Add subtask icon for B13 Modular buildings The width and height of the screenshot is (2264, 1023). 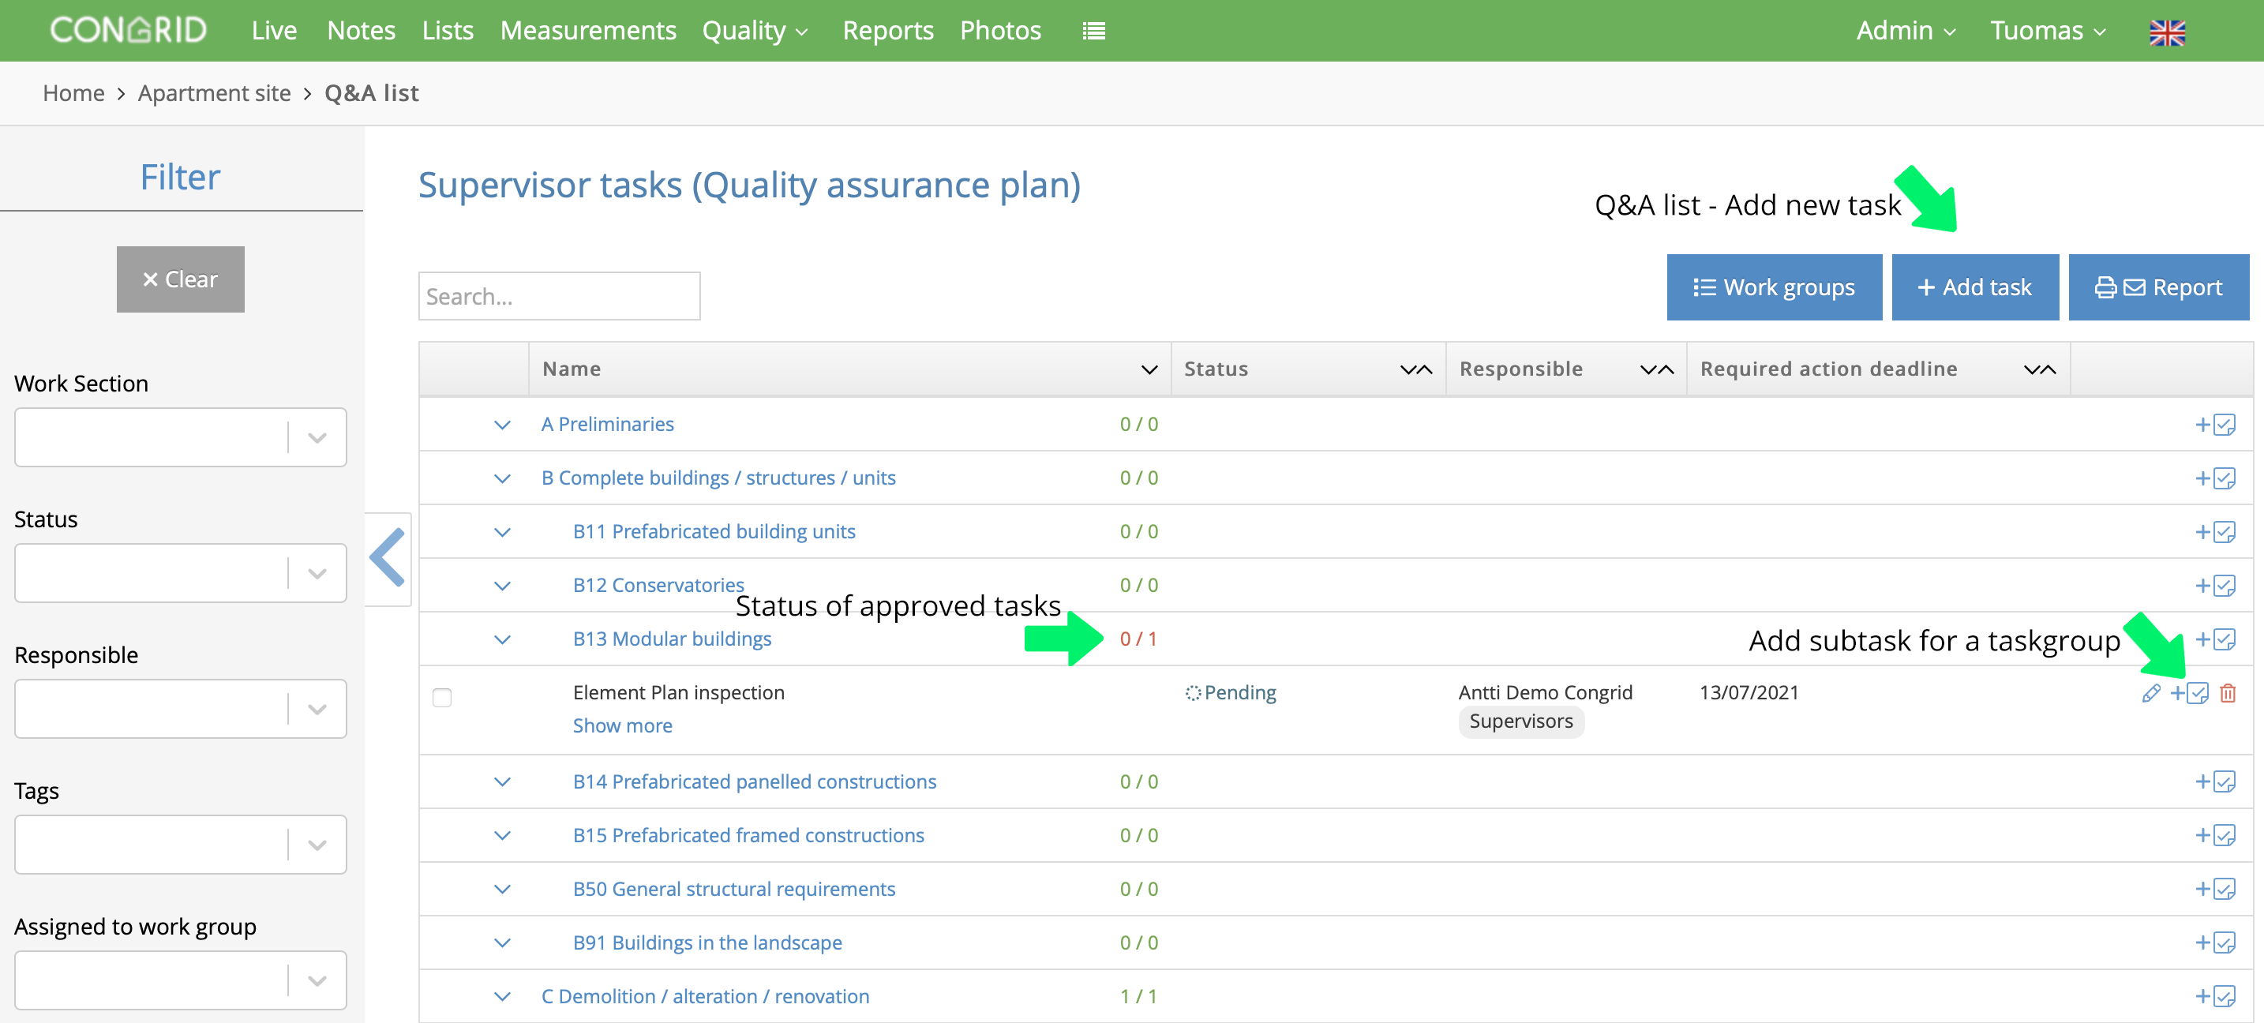2214,639
